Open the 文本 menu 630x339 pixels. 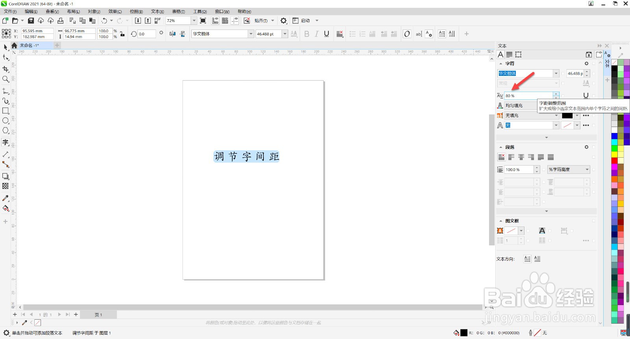(157, 11)
